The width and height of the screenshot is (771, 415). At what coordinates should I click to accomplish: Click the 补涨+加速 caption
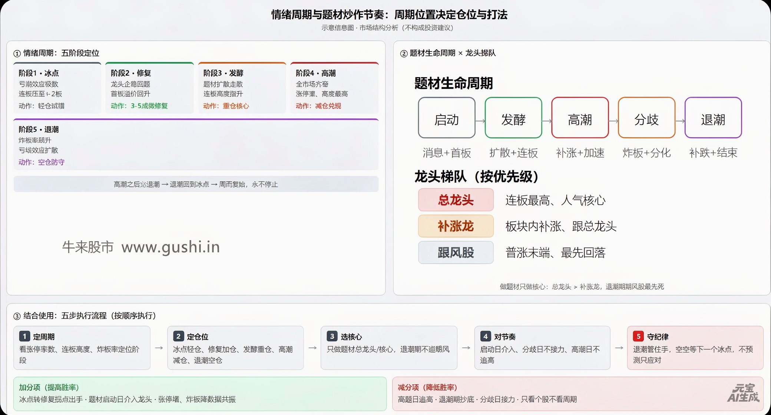click(580, 153)
